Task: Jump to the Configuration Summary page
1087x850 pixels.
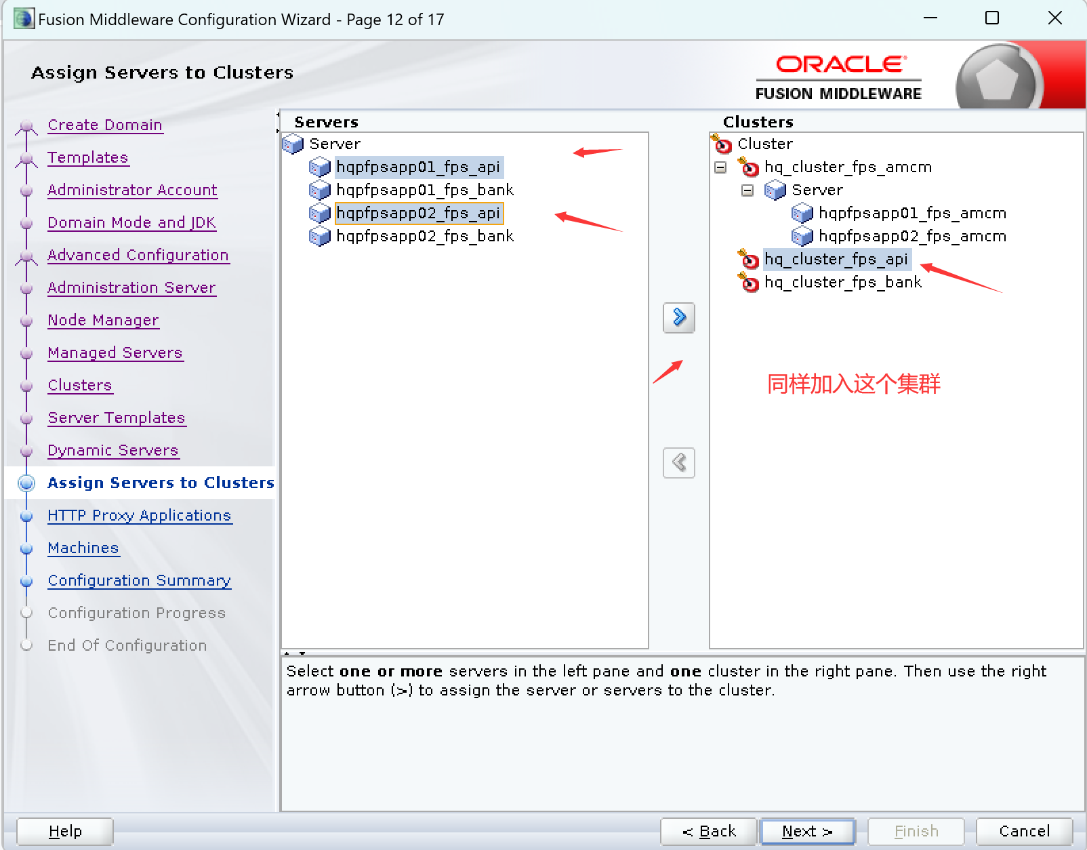Action: point(139,580)
